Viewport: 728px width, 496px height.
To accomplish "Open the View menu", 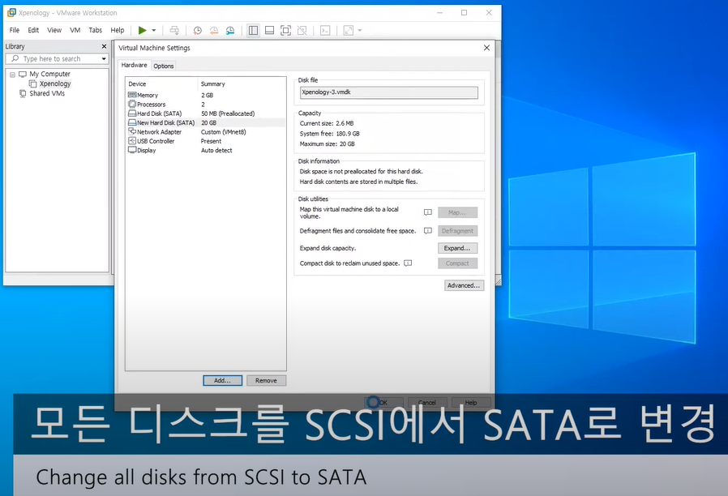I will point(54,30).
